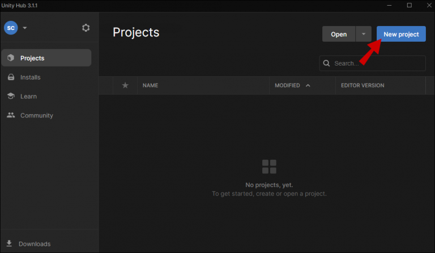The width and height of the screenshot is (435, 253).
Task: Click the Open project button
Action: click(x=339, y=34)
